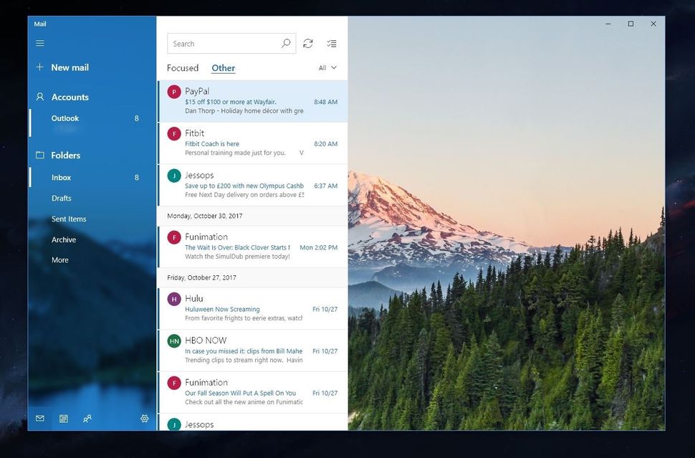Select the Outlook account
The image size is (695, 458).
(65, 118)
